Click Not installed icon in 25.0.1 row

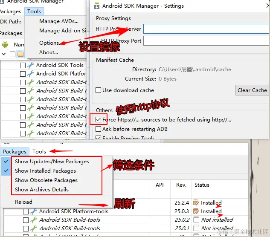196,228
